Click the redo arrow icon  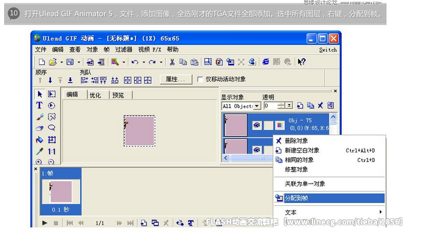click(x=152, y=62)
